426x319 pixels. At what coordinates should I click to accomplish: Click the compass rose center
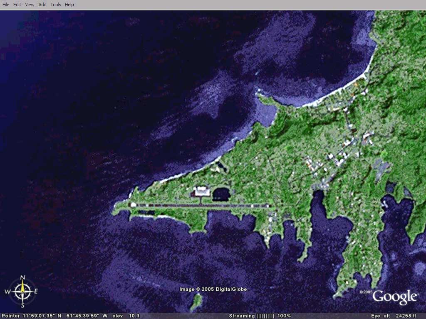(x=23, y=291)
